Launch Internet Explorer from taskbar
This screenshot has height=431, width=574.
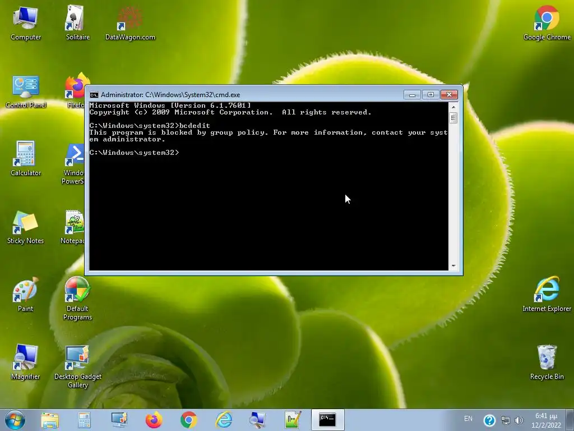pyautogui.click(x=223, y=420)
